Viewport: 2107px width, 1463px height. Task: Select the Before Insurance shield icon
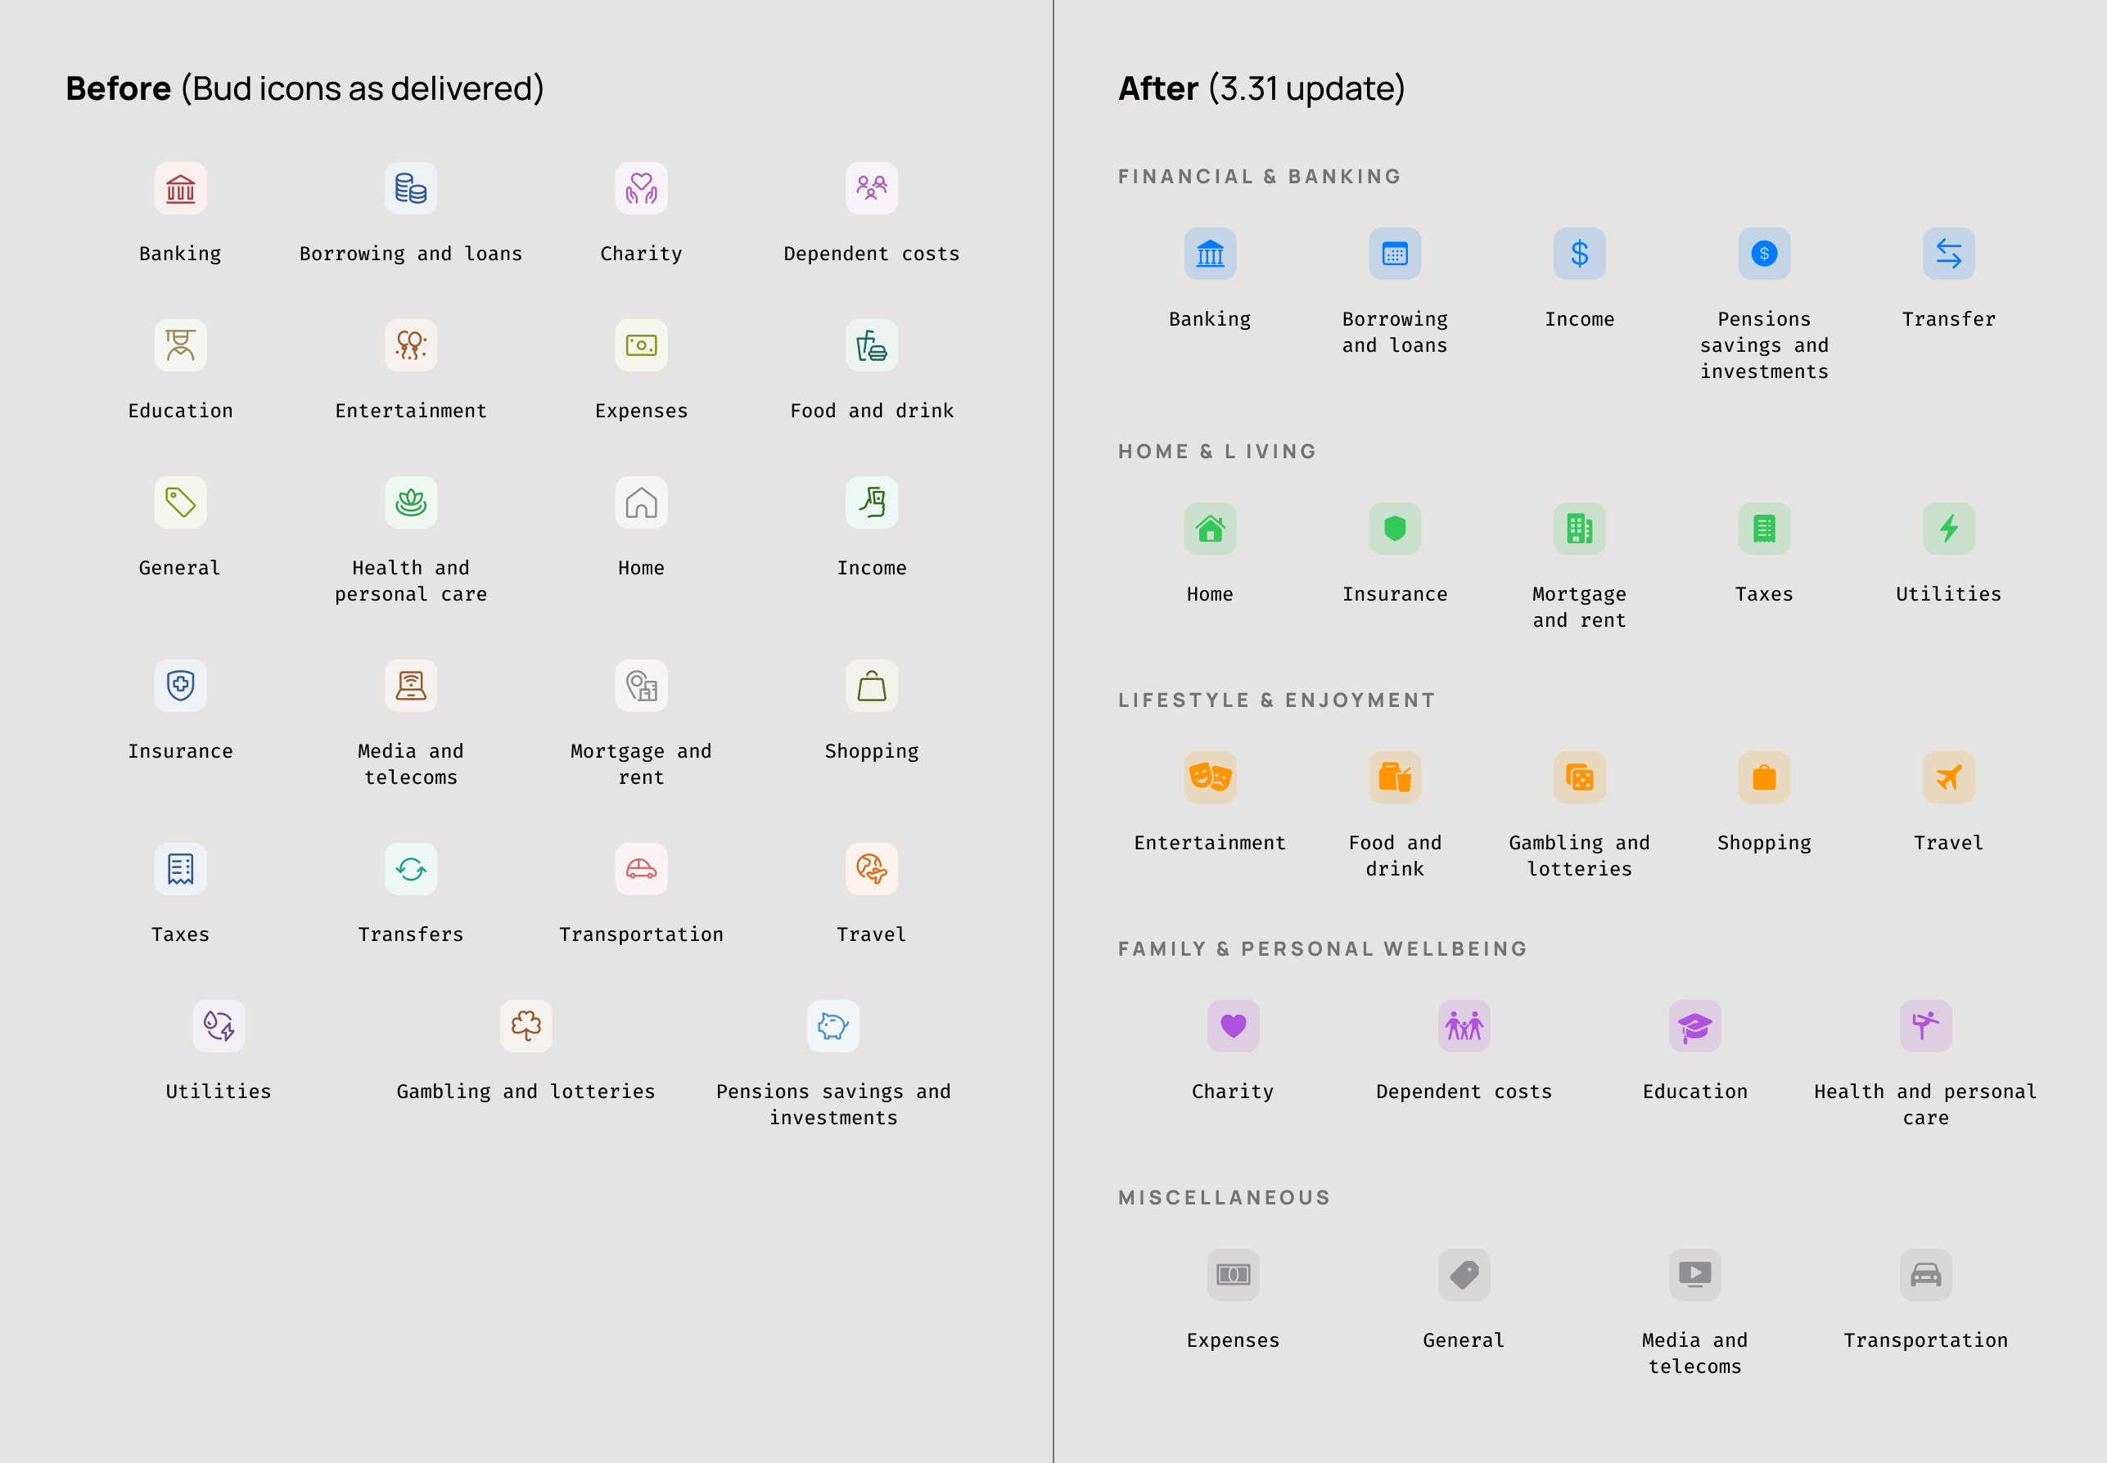[181, 686]
